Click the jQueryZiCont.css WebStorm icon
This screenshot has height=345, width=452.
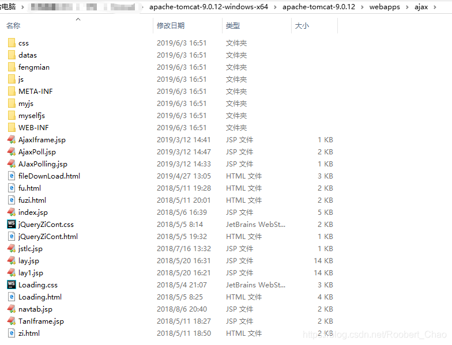[x=12, y=225]
